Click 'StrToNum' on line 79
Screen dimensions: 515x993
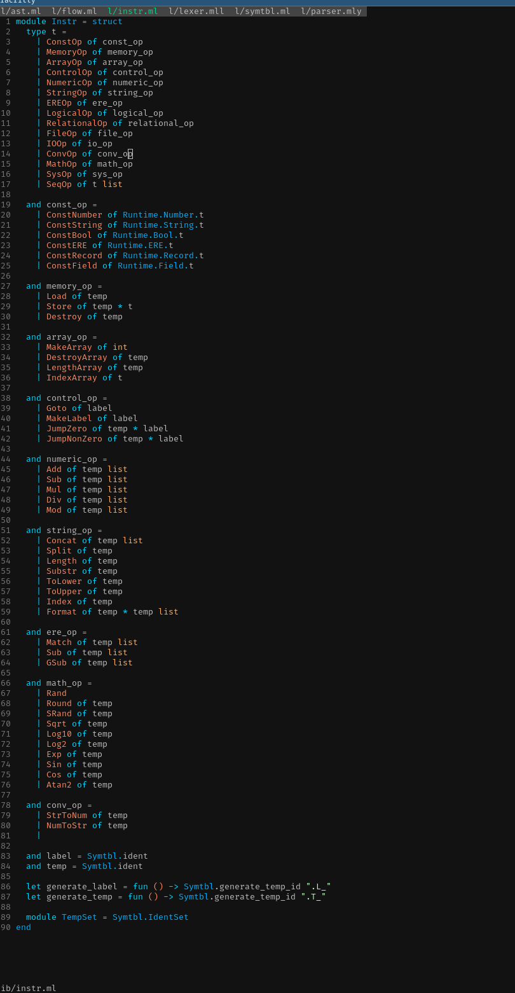(x=67, y=816)
